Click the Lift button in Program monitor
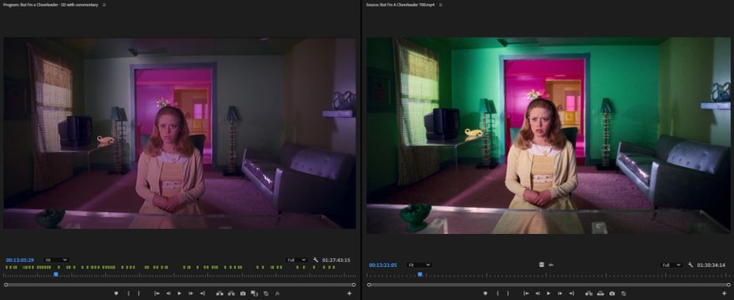 point(220,293)
